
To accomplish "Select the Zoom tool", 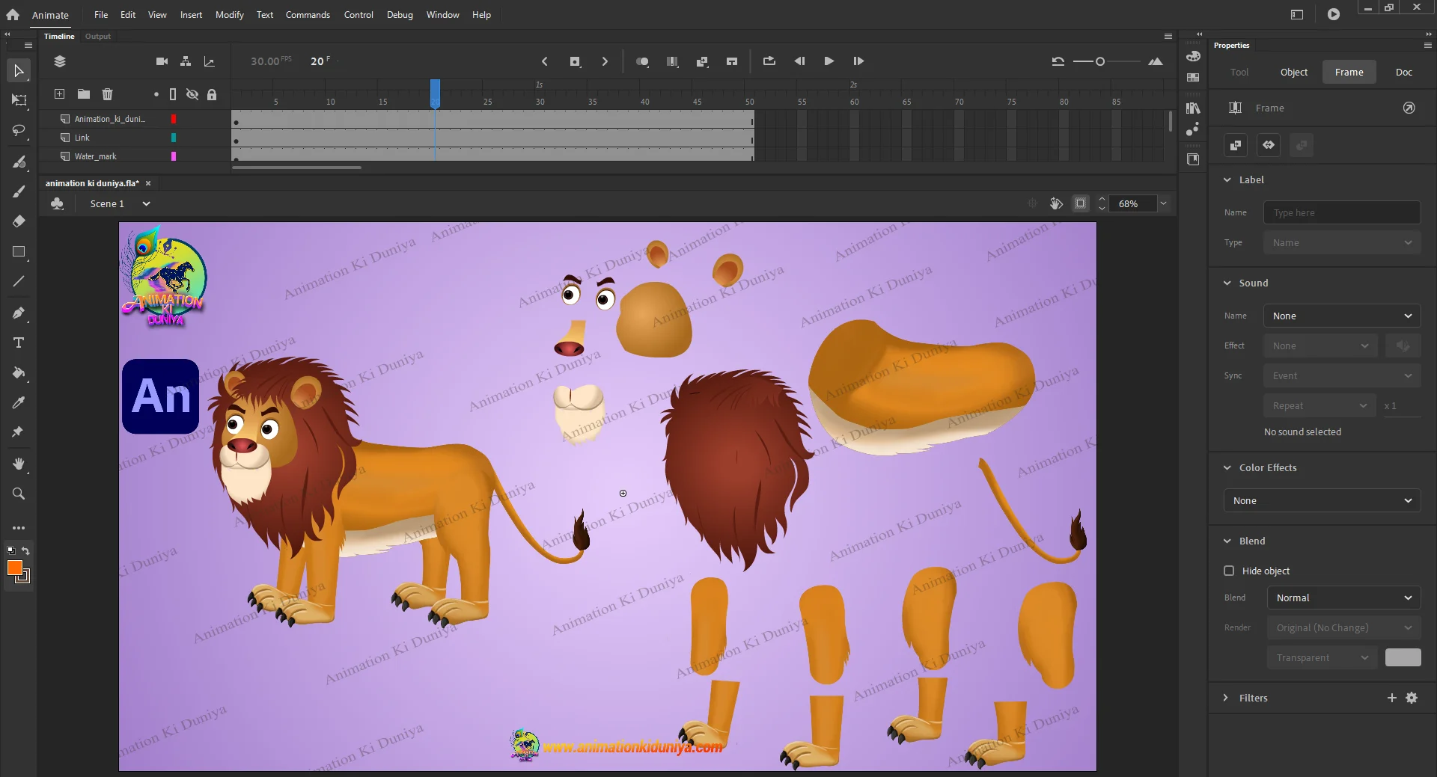I will [19, 494].
